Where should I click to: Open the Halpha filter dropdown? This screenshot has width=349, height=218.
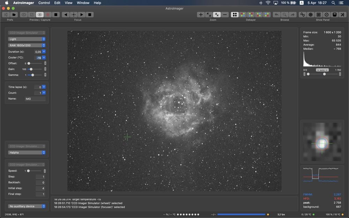pos(27,152)
